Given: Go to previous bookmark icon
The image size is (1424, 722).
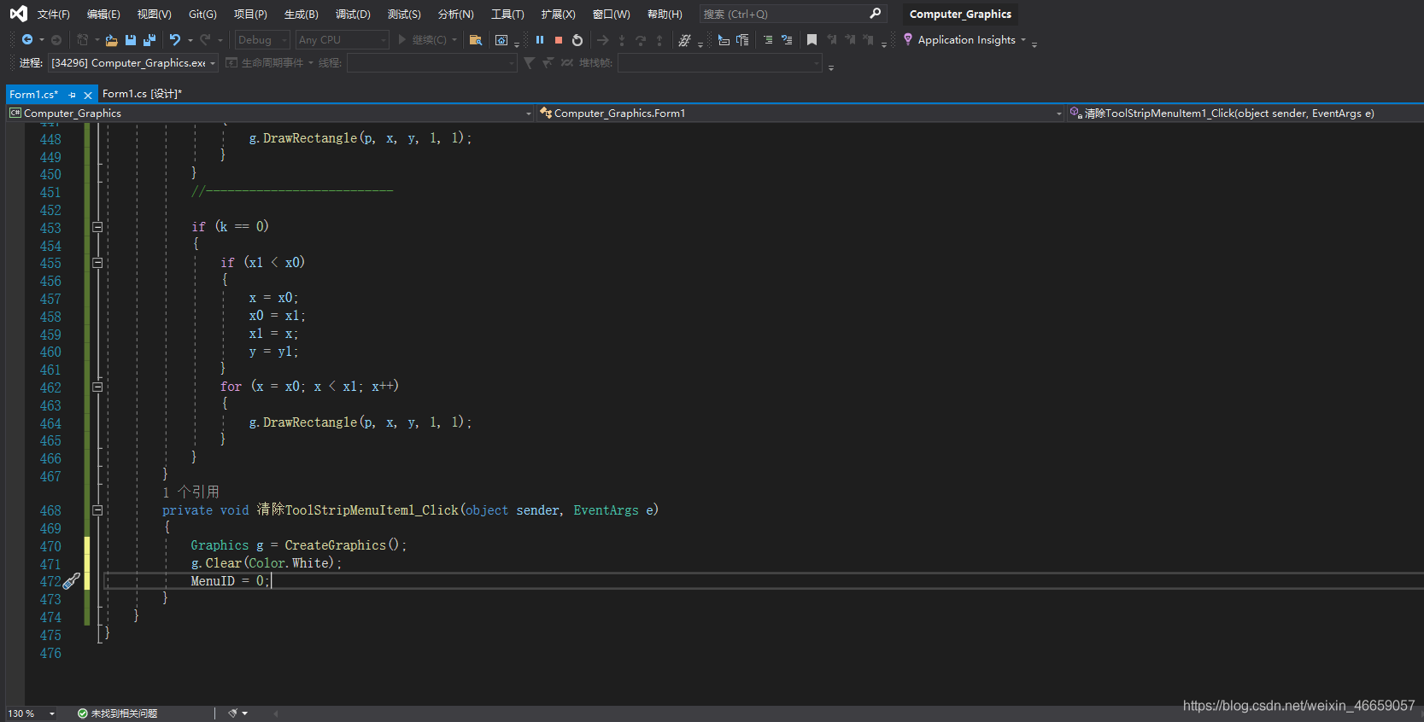Looking at the screenshot, I should [x=831, y=40].
